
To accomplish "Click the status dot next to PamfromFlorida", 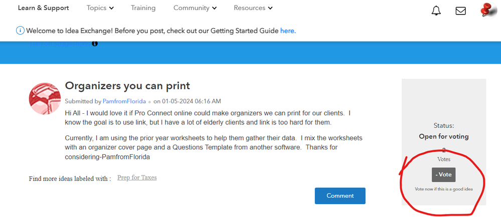I will 149,102.
